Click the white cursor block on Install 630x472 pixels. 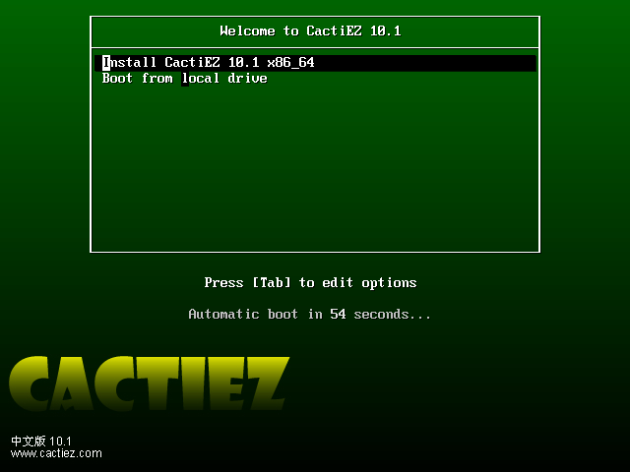tap(106, 63)
